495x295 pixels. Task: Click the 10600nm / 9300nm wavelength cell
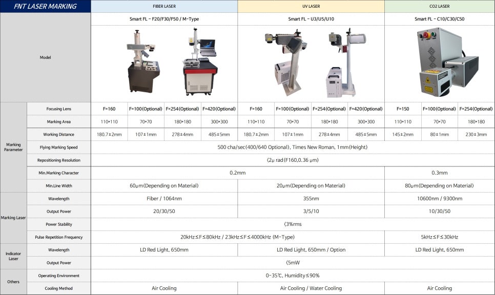(440, 199)
